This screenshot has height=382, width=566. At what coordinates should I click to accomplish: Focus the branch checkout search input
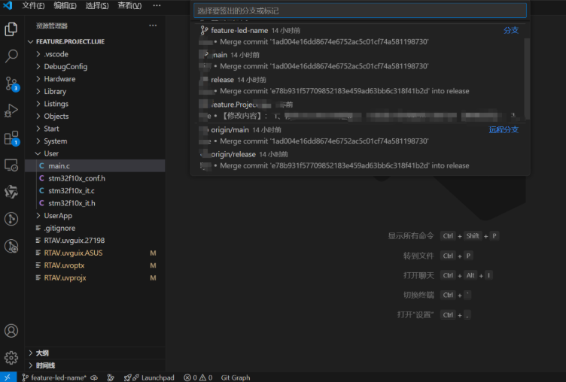tap(360, 11)
